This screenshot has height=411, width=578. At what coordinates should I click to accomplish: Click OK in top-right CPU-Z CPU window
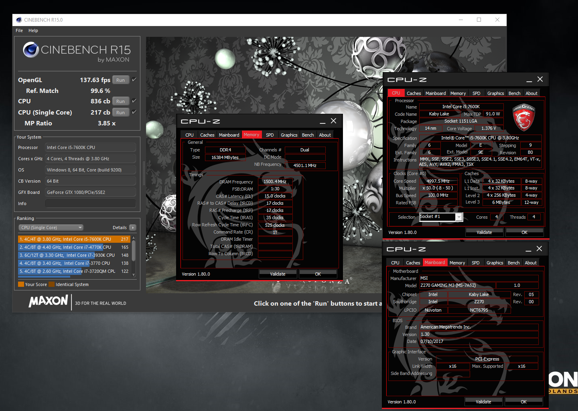524,232
